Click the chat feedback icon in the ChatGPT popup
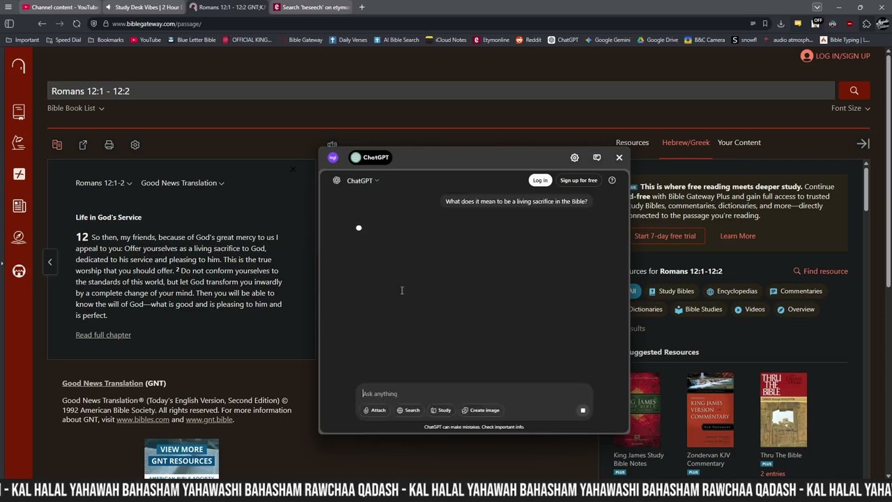The width and height of the screenshot is (892, 502). [x=597, y=158]
